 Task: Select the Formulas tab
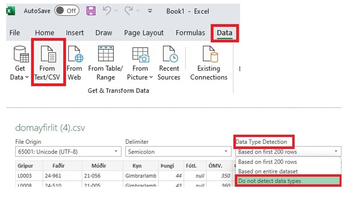point(190,33)
